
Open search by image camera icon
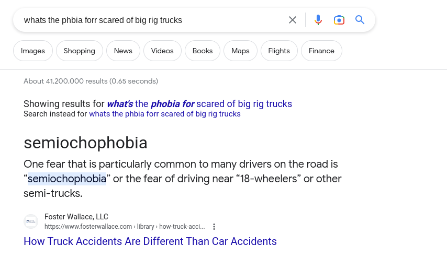click(x=339, y=20)
